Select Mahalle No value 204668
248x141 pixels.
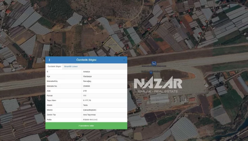(87, 86)
